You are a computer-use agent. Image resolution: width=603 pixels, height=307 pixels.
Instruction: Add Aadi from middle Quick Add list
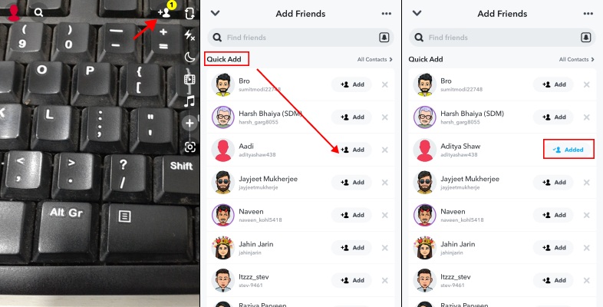(x=351, y=150)
